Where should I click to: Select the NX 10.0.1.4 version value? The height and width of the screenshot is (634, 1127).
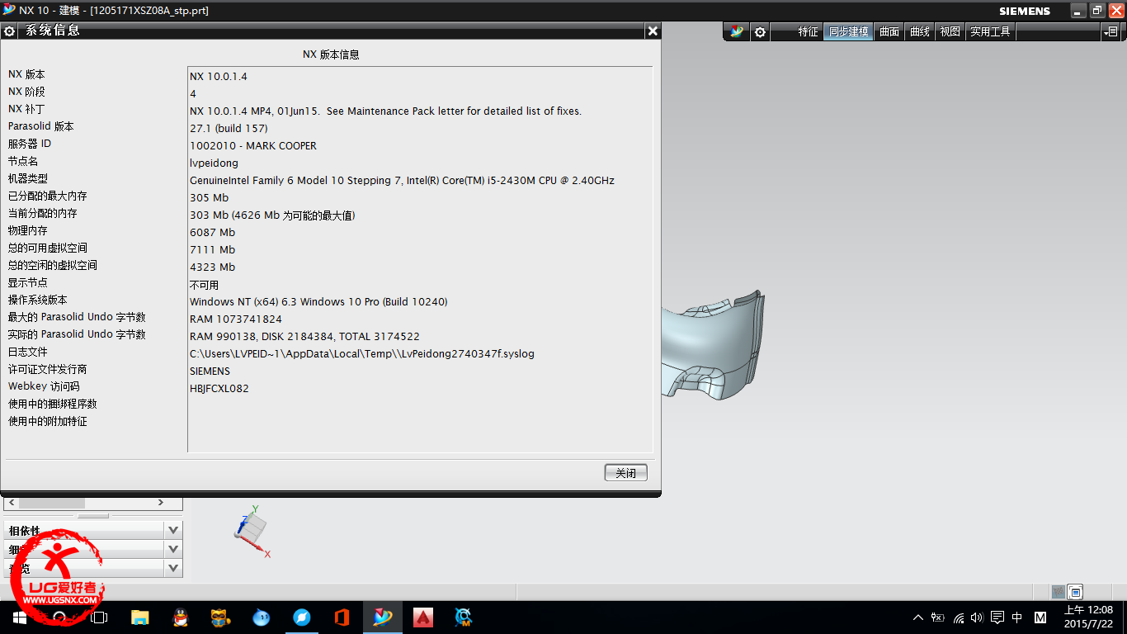click(x=219, y=76)
